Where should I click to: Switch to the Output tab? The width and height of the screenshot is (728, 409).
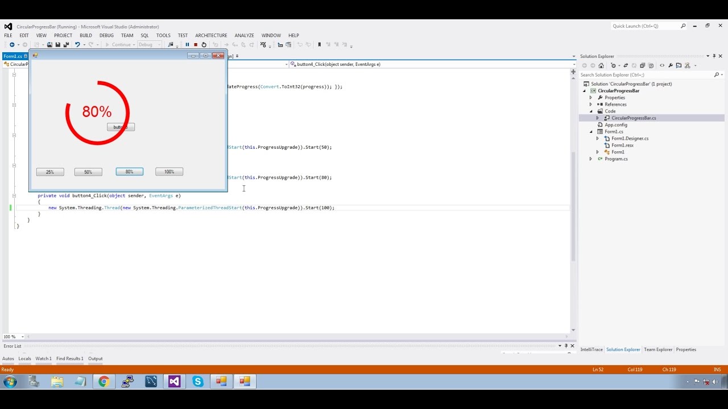(x=96, y=358)
